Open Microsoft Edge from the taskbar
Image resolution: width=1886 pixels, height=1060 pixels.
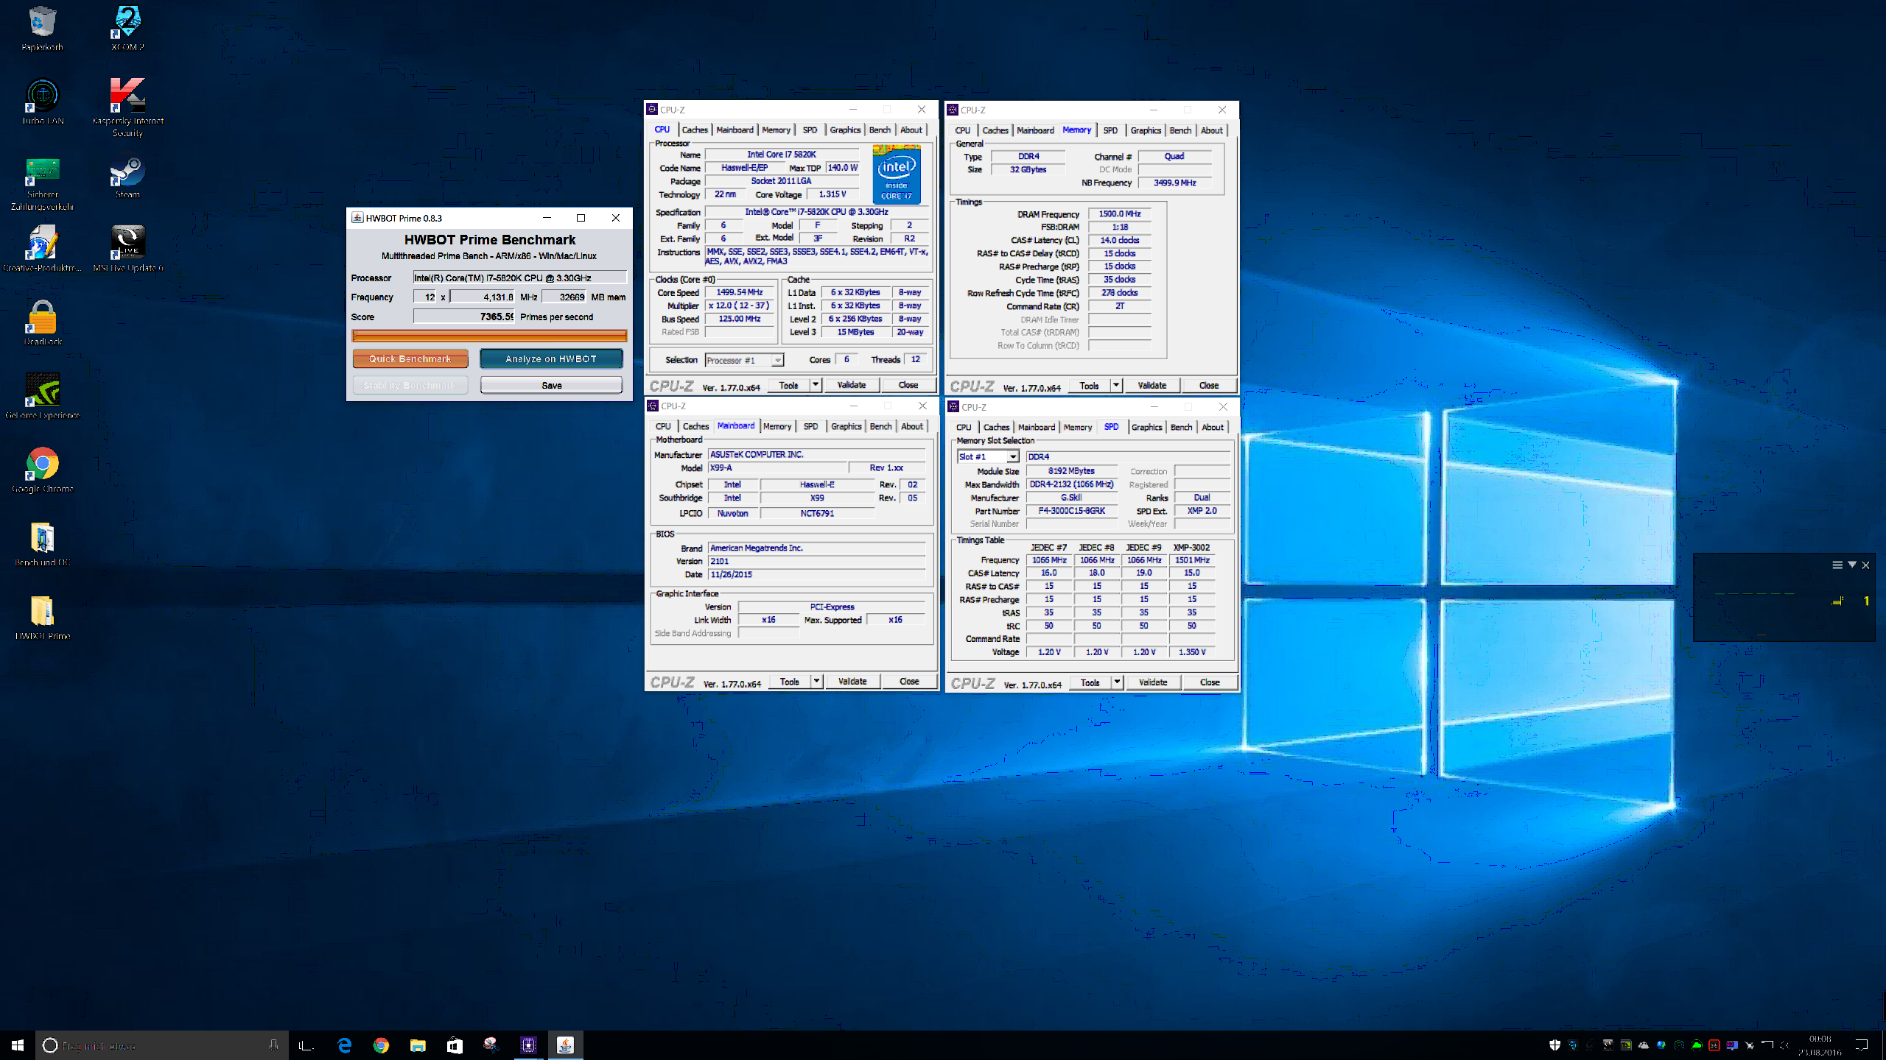[x=344, y=1045]
